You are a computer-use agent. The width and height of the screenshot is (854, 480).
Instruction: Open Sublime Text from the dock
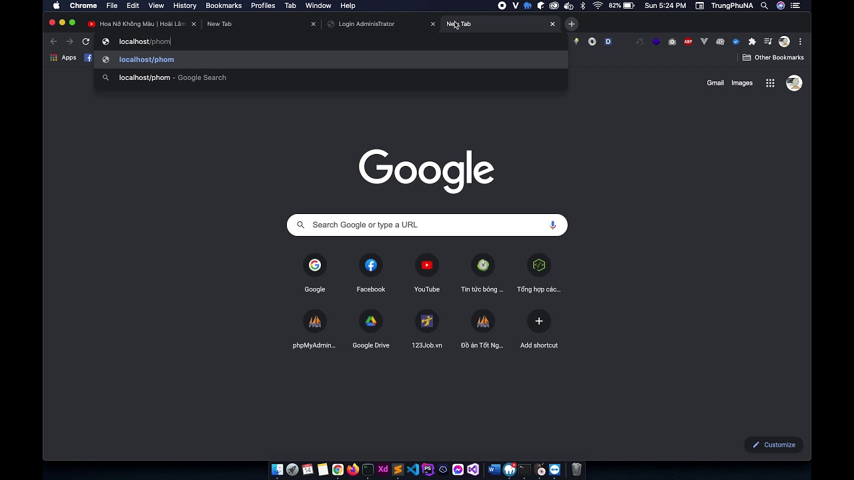(398, 469)
